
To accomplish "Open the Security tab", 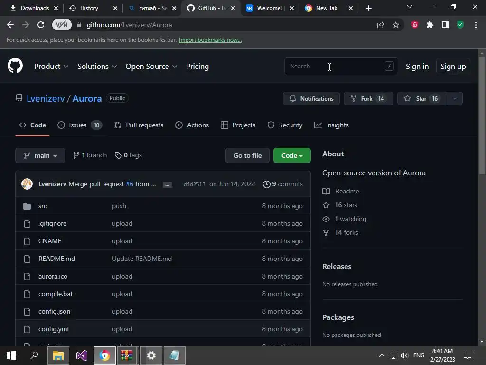I will [285, 125].
